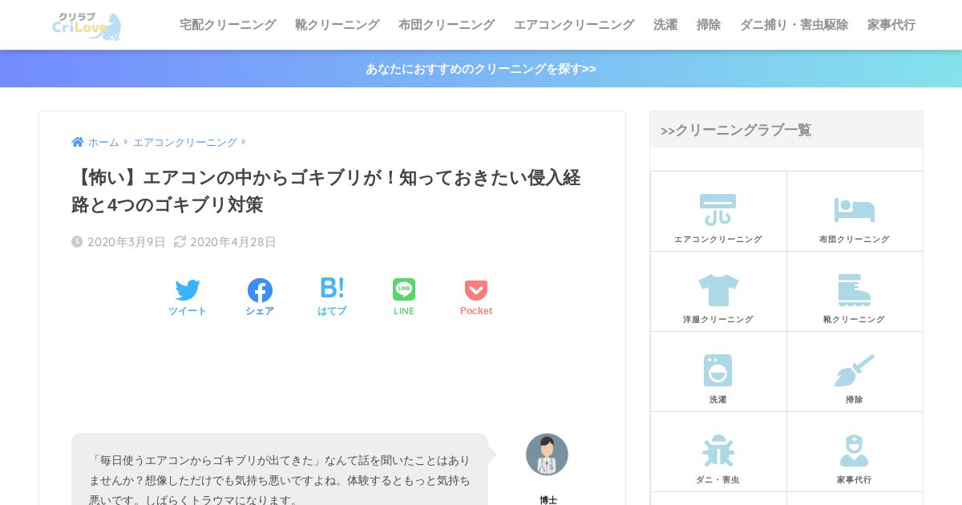Click the ツイート share label
This screenshot has height=505, width=962.
coord(188,311)
